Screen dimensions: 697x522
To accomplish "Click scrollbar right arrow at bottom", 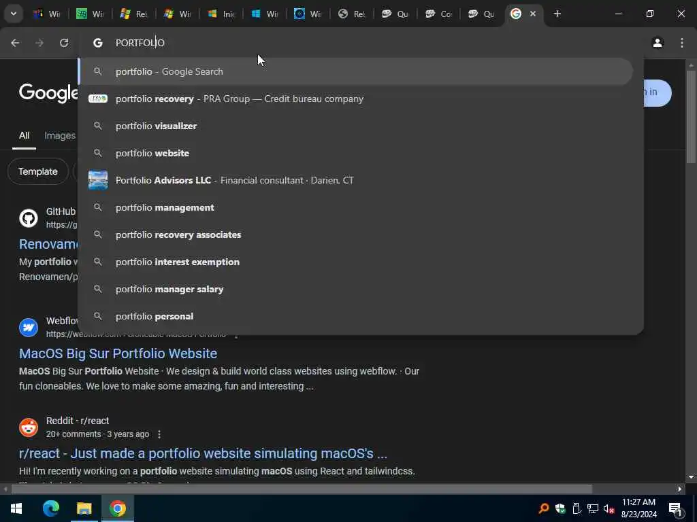I will [679, 489].
